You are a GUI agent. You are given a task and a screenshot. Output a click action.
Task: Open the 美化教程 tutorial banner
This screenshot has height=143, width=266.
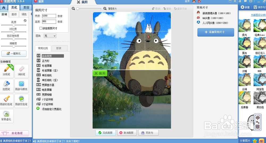[x=14, y=133]
